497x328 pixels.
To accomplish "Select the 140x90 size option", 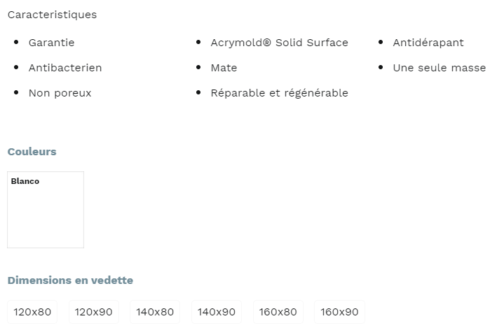I will click(217, 312).
